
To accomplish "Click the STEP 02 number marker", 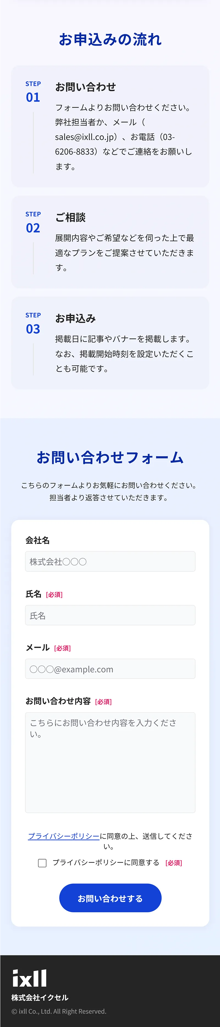I will pyautogui.click(x=33, y=228).
